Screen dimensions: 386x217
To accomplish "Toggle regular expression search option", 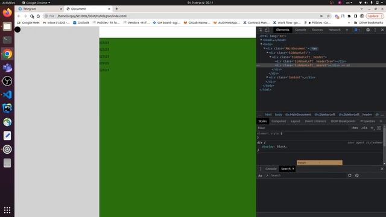I will [x=267, y=175].
